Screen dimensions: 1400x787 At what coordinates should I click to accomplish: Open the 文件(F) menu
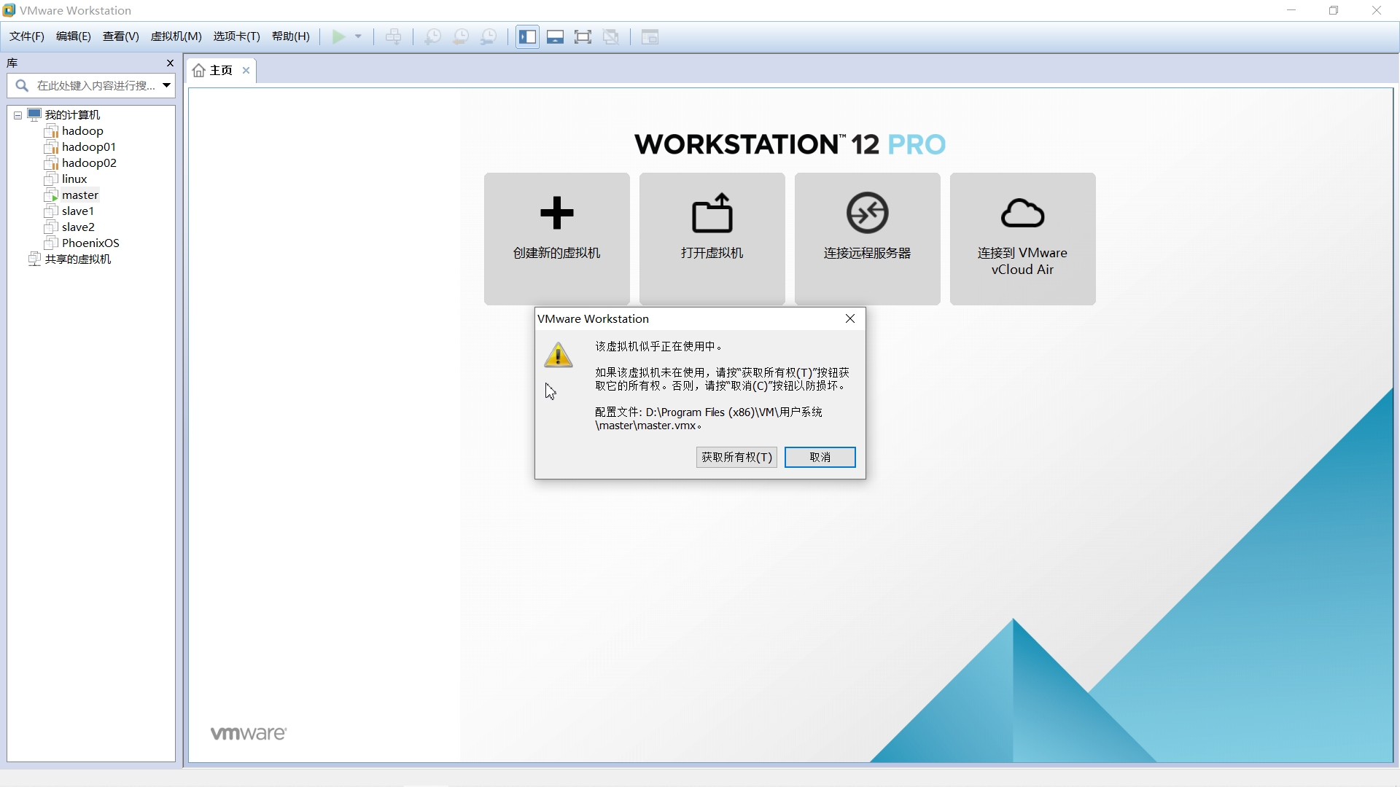click(27, 36)
